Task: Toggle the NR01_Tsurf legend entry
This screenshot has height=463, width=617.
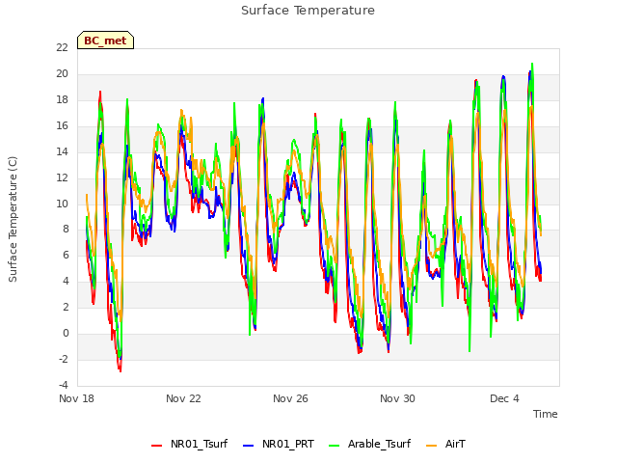Action: coord(189,444)
